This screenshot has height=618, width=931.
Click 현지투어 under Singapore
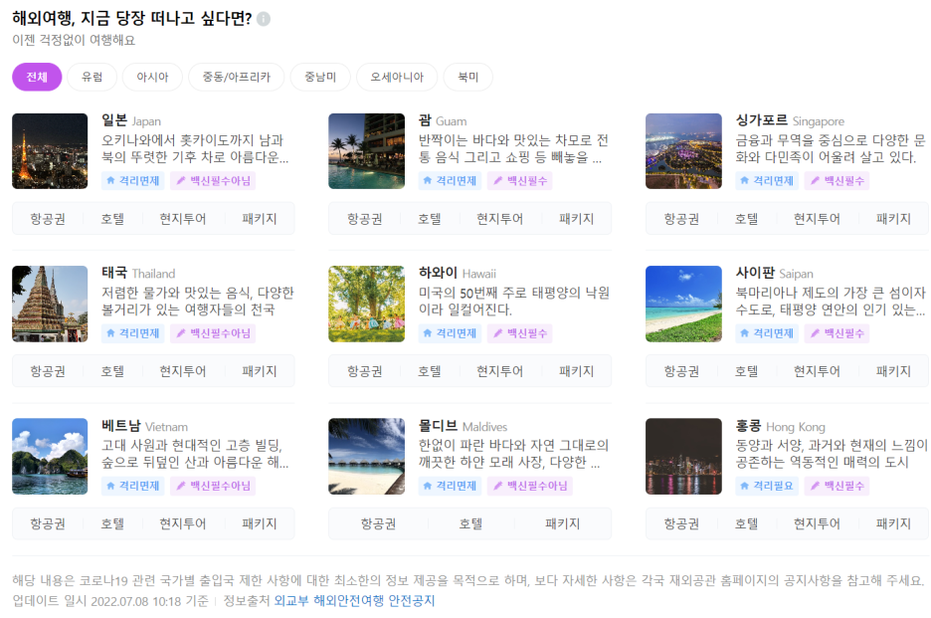(817, 219)
